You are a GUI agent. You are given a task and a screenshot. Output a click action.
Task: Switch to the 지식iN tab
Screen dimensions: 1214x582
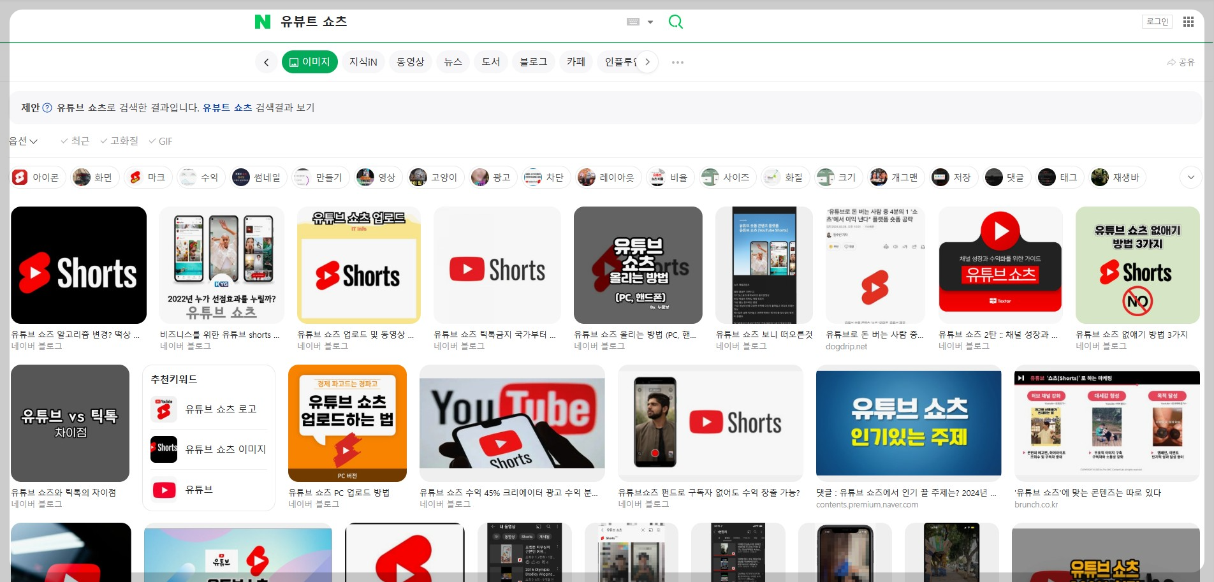point(363,62)
